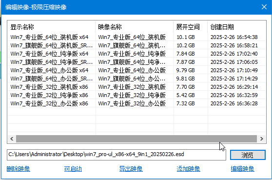Click the horizontal scrollbar right arrow
Viewport: 272px width, 180px height.
tap(262, 139)
